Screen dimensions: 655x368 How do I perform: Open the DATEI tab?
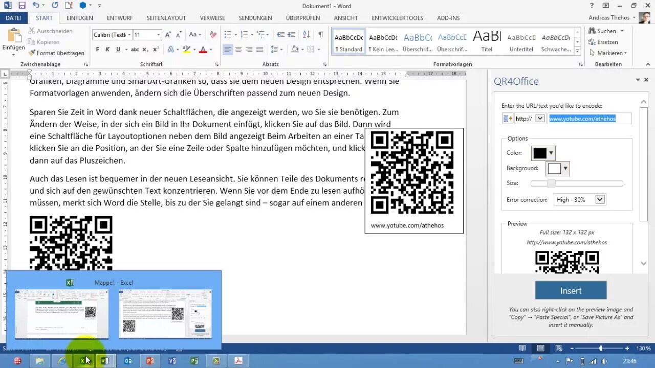click(13, 18)
